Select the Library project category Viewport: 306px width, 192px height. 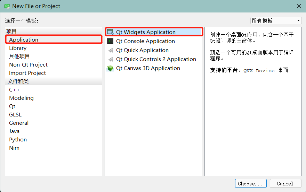(x=54, y=48)
